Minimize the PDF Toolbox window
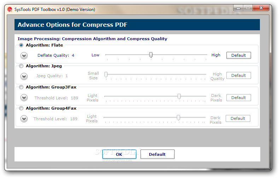The width and height of the screenshot is (279, 178). point(238,8)
